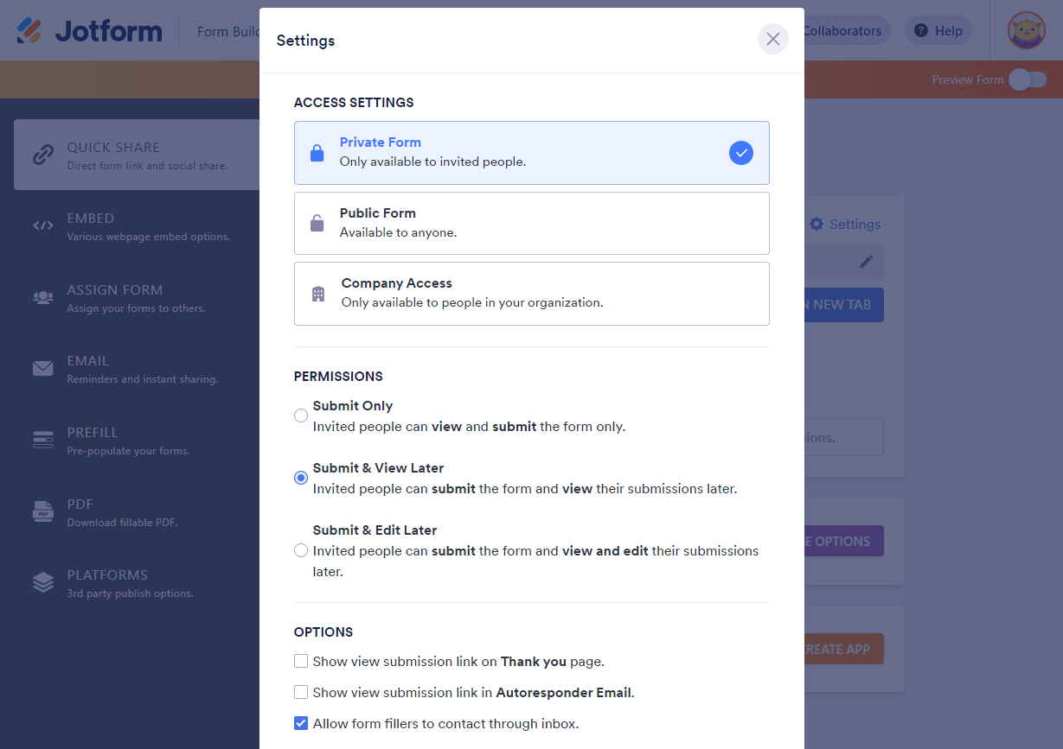Click the Jotform logo icon
Screen dimensions: 1063x749
(30, 31)
